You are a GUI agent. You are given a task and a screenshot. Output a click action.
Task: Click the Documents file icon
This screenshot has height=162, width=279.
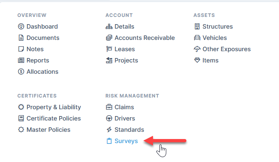point(21,38)
